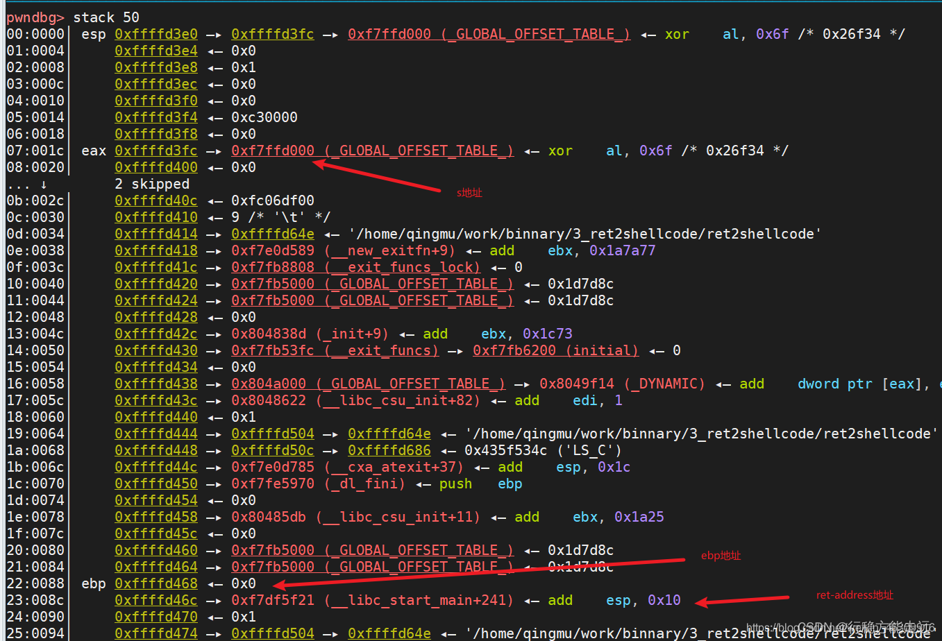Click the "pwndbg>" prompt

pyautogui.click(x=36, y=17)
